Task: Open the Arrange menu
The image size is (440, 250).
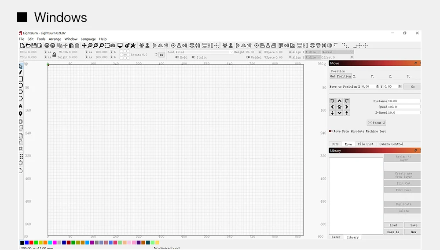Action: 55,39
